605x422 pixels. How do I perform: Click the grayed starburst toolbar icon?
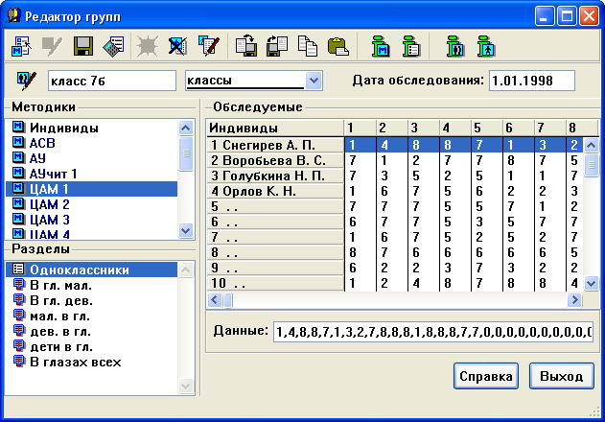147,46
